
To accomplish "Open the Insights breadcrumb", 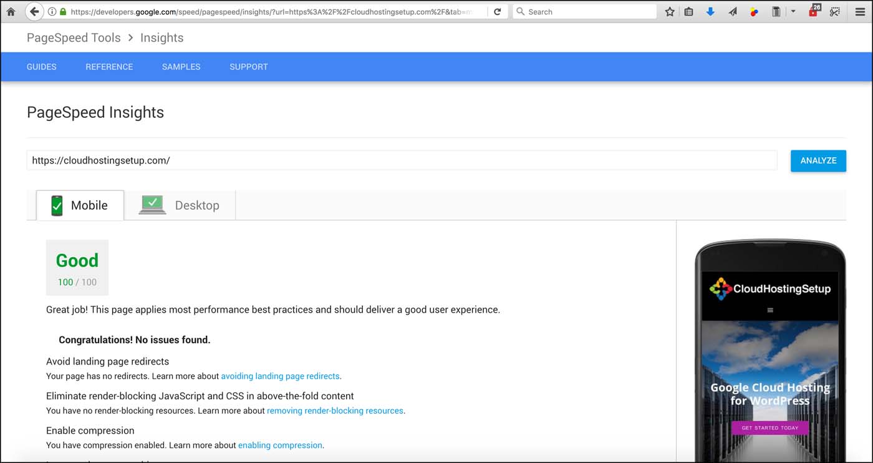I will (162, 37).
